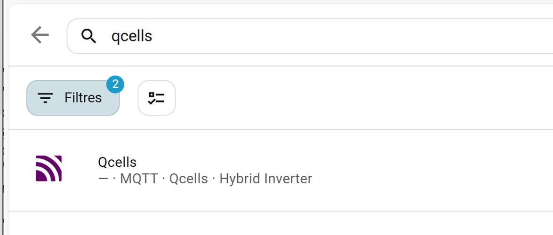Viewport: 553px width, 235px height.
Task: Enter selection mode with the checklist icon
Action: click(156, 98)
